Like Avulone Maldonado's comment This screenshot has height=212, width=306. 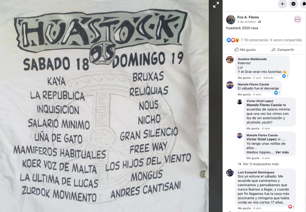coord(244,78)
